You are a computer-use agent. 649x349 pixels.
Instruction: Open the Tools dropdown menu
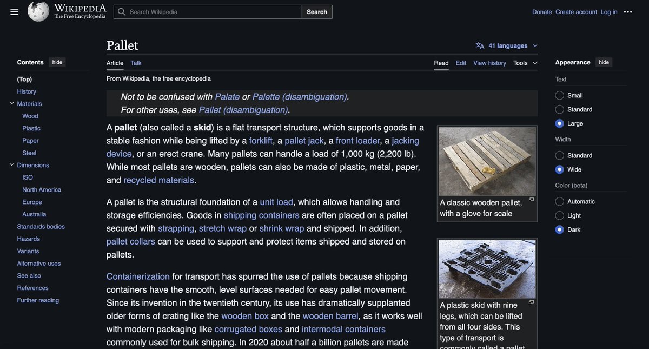(525, 63)
